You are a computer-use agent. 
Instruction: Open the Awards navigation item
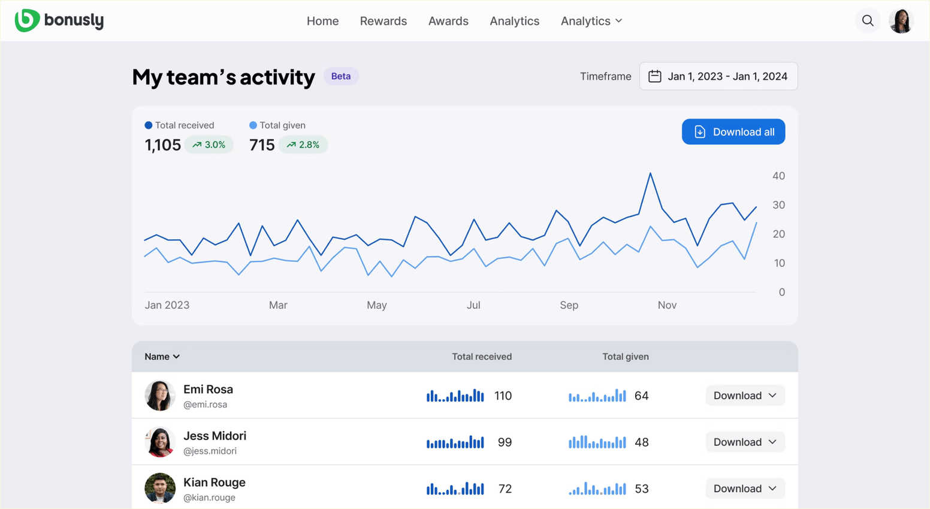pos(448,21)
